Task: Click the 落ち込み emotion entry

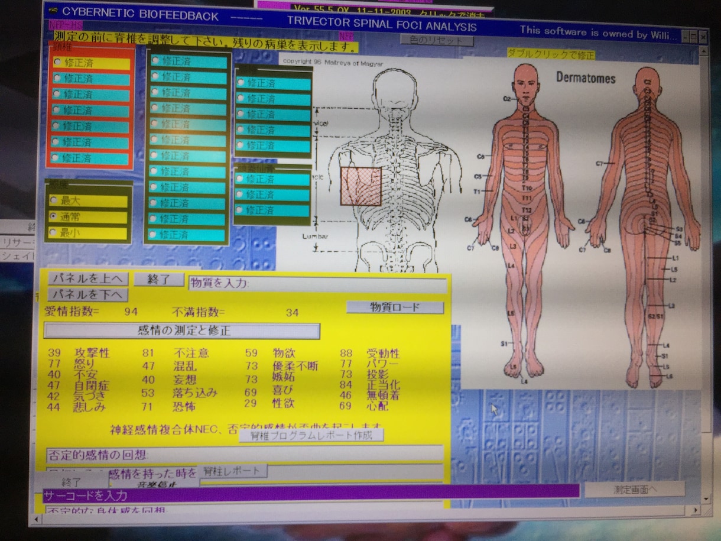Action: tap(195, 393)
